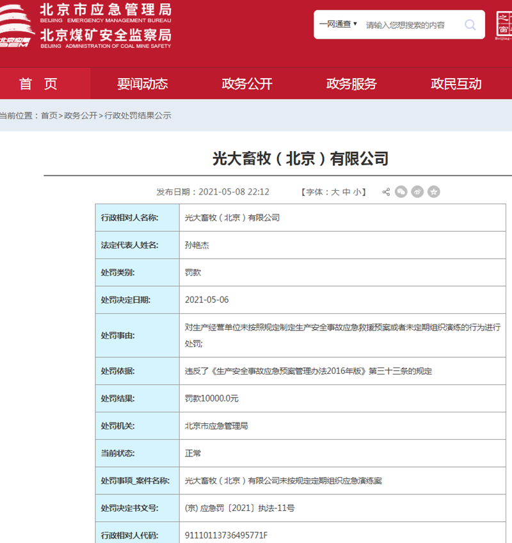Click the penalty result 罚款10000.0元
The height and width of the screenshot is (543, 512).
tap(211, 398)
